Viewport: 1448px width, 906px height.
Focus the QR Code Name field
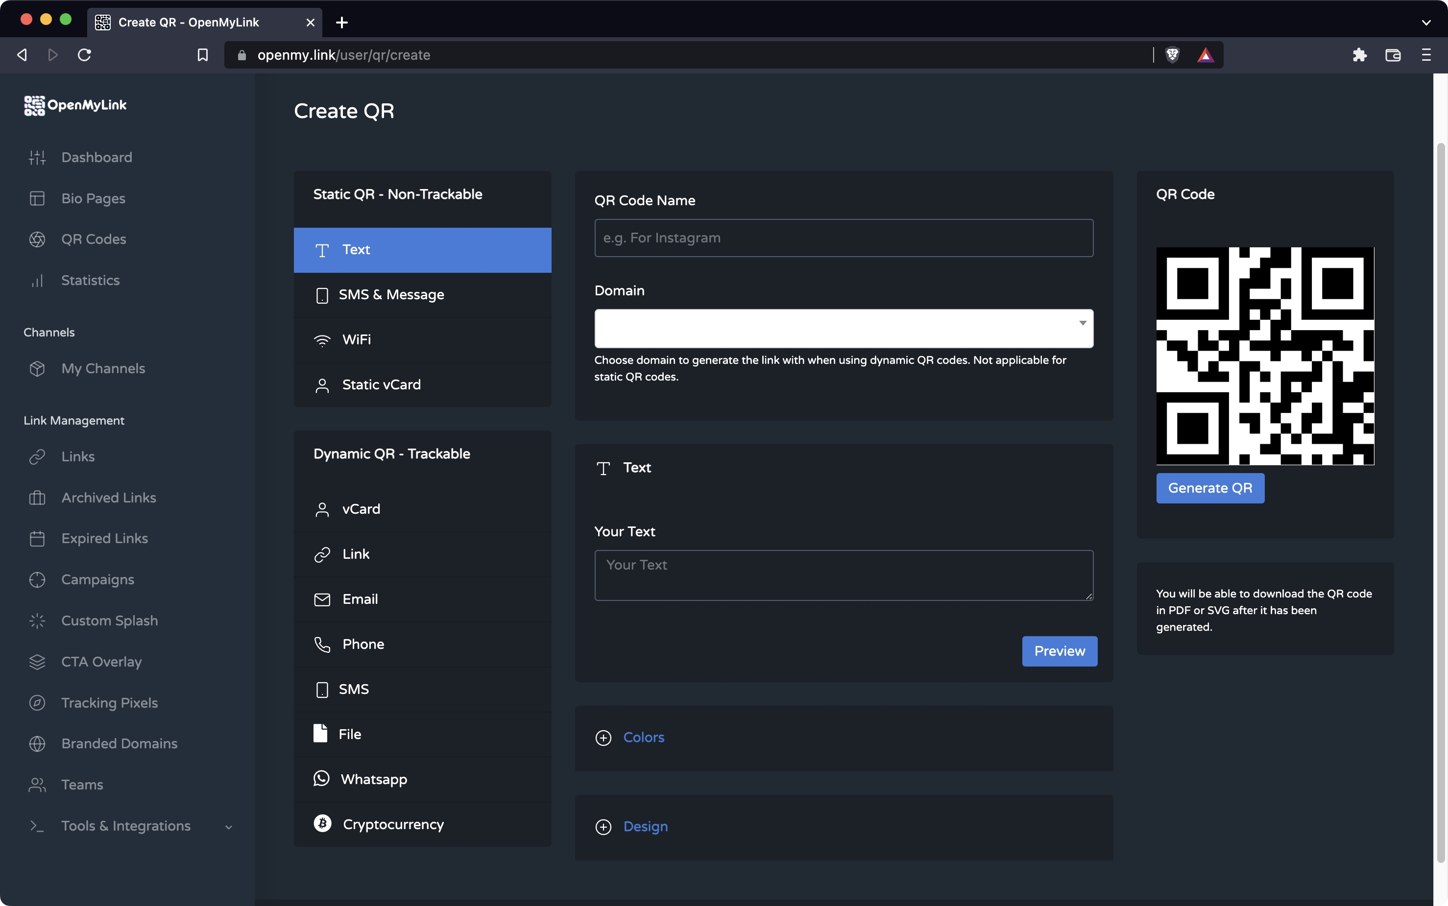[843, 238]
